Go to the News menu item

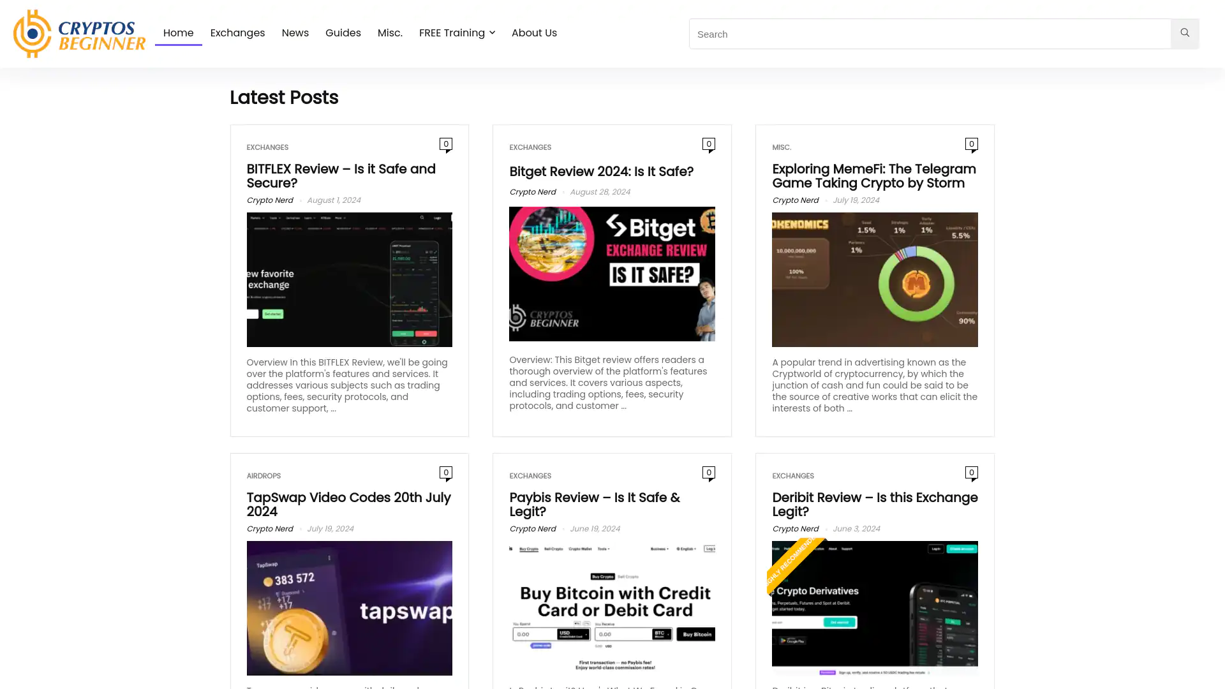(x=295, y=33)
